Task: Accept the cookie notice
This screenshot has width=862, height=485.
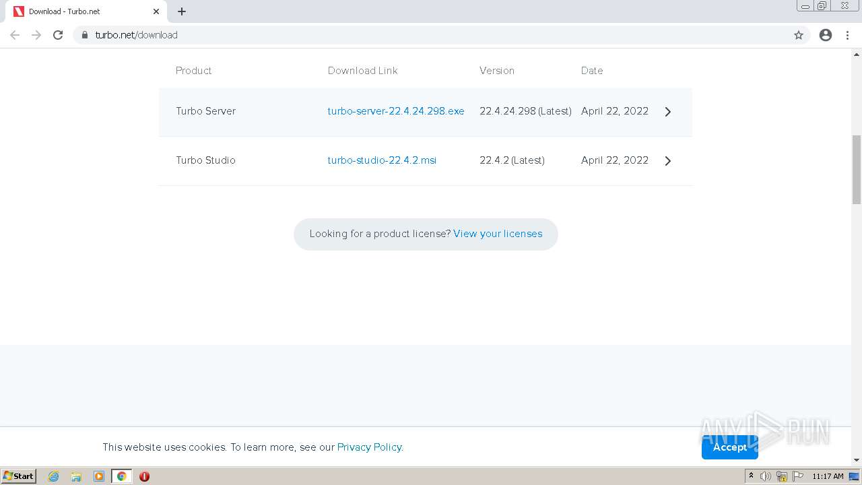Action: pos(730,447)
